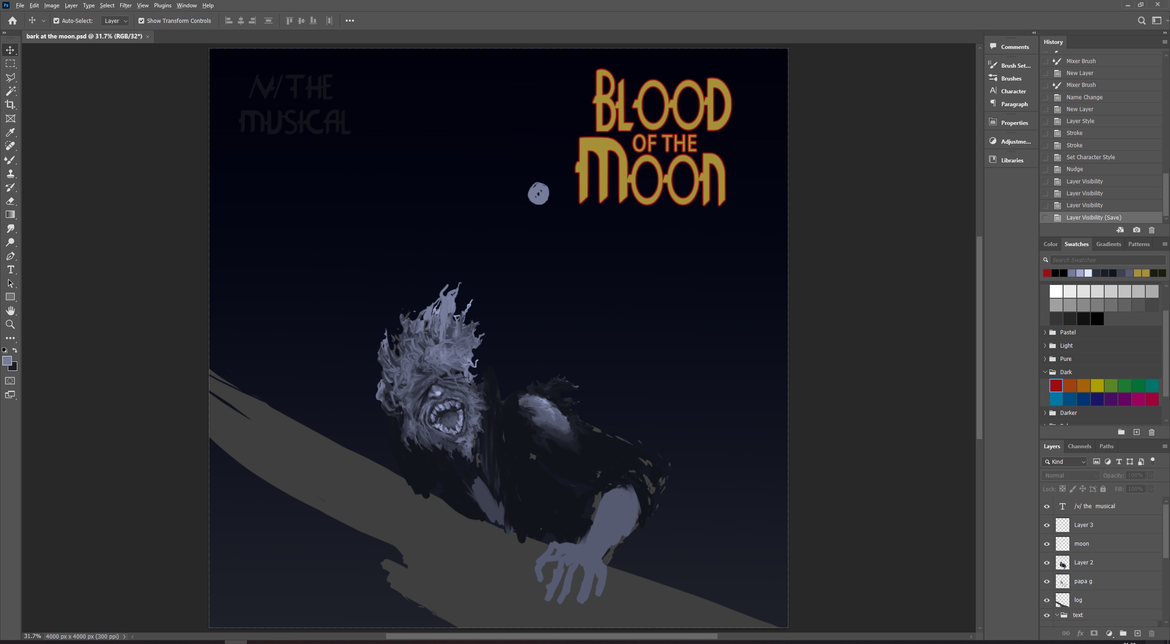Open the Filter menu

(125, 5)
